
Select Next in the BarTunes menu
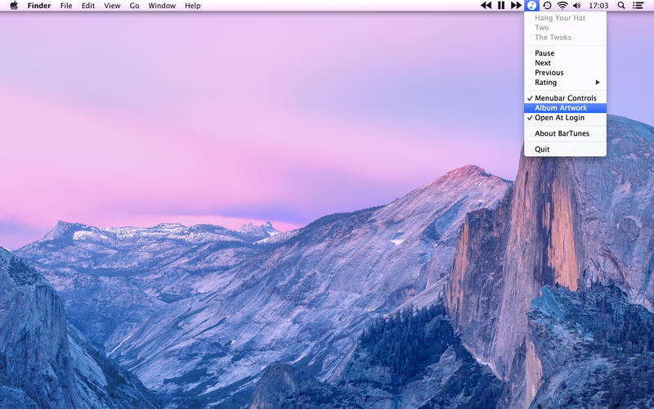(543, 63)
